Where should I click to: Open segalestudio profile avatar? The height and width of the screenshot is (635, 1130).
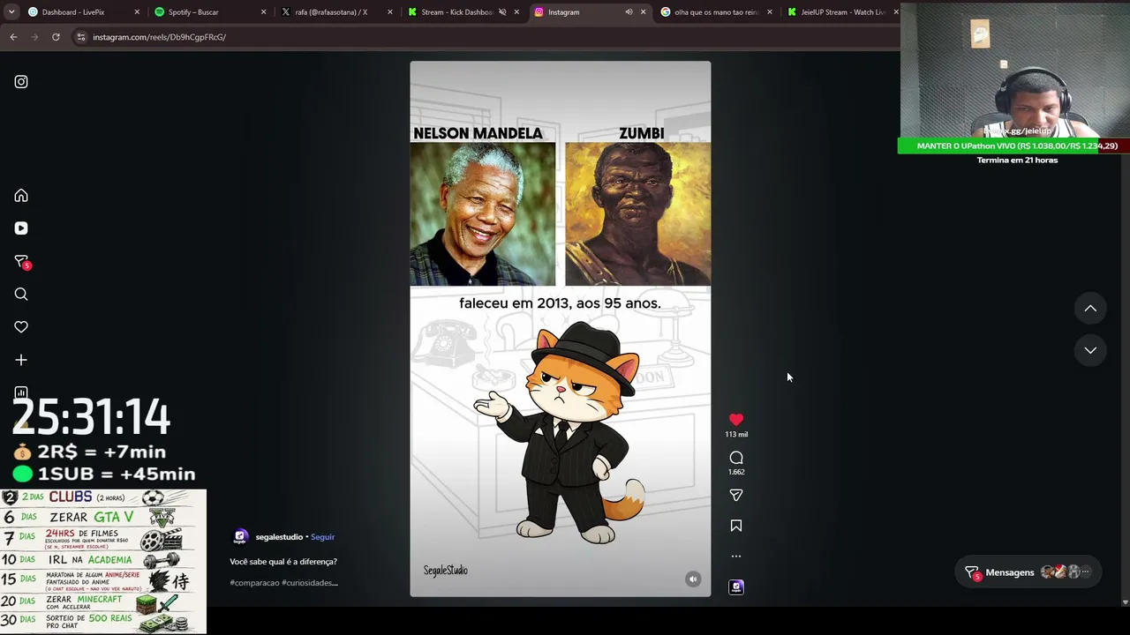click(x=240, y=537)
